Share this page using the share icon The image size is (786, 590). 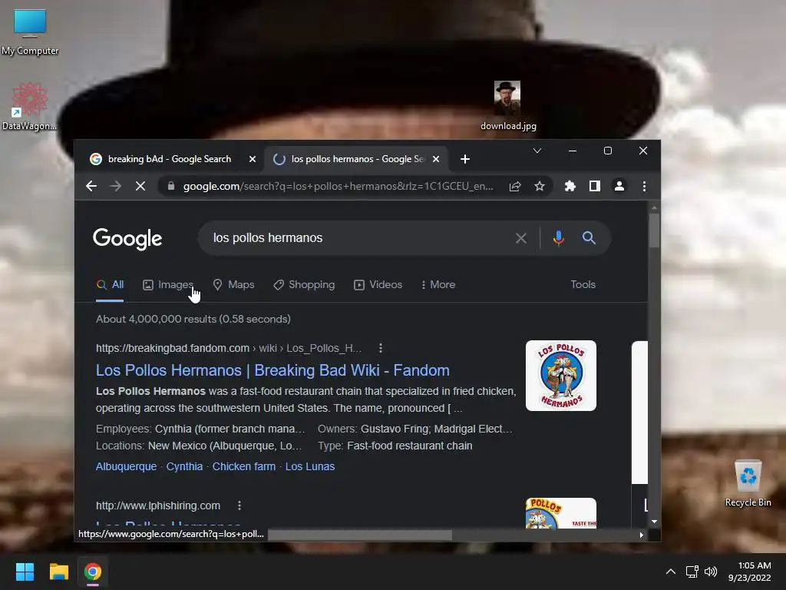tap(515, 186)
